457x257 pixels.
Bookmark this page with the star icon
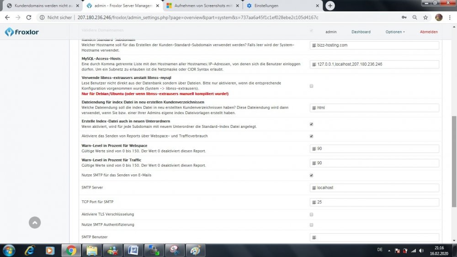point(425,17)
